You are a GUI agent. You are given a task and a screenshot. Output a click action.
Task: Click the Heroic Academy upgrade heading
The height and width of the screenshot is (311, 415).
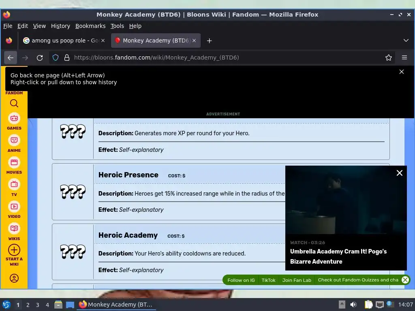128,235
